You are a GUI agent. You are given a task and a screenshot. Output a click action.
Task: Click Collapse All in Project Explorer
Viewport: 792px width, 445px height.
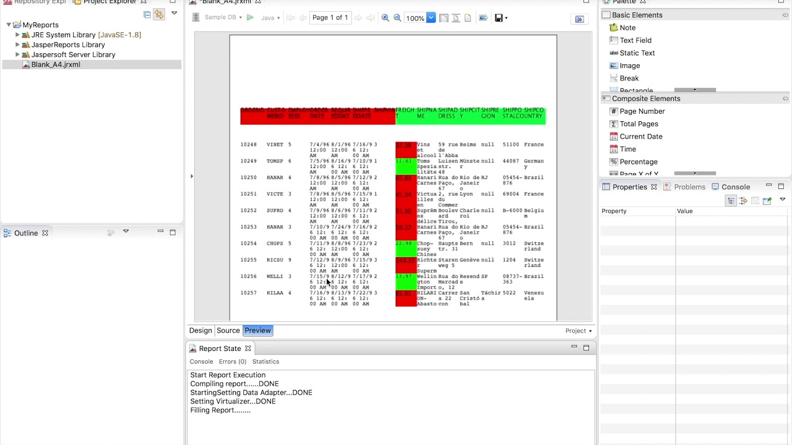click(x=147, y=14)
